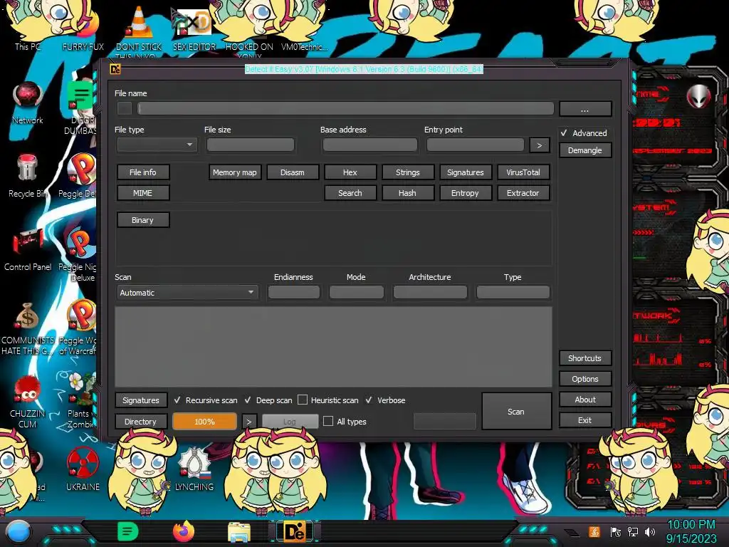Open the Entropy view
This screenshot has width=729, height=547.
[x=466, y=193]
